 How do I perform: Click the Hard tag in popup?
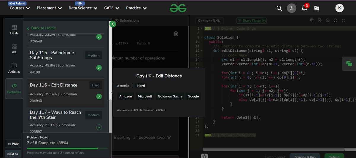point(141,86)
